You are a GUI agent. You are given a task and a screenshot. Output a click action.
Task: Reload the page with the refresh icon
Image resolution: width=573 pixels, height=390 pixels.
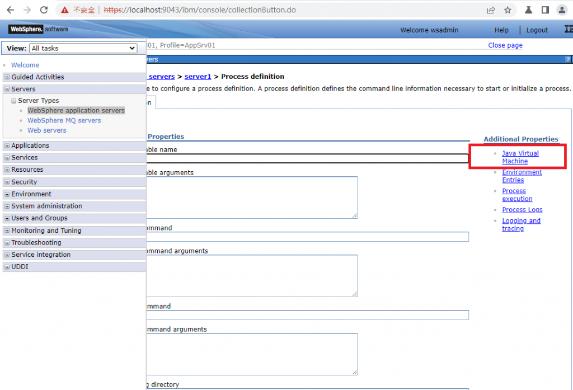44,10
